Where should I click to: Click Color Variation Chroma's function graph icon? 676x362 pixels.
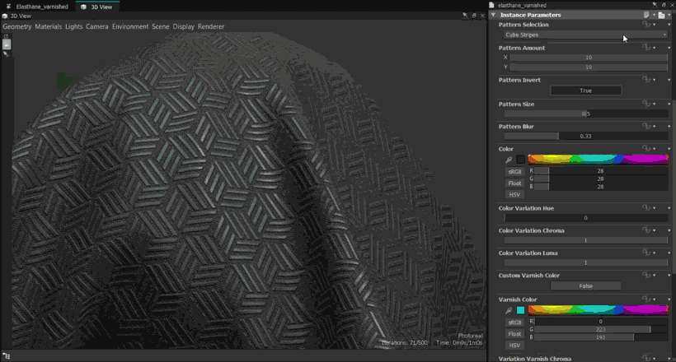[x=646, y=230]
